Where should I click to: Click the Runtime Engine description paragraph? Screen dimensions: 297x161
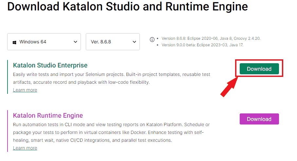[111, 132]
